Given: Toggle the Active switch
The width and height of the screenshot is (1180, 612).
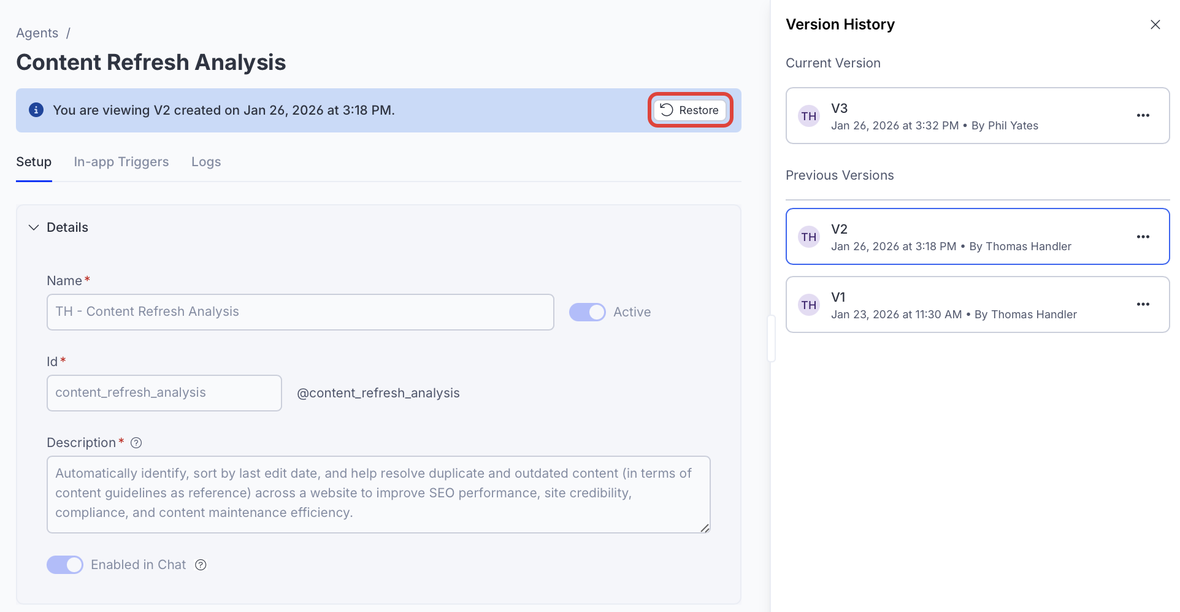Looking at the screenshot, I should pos(587,312).
